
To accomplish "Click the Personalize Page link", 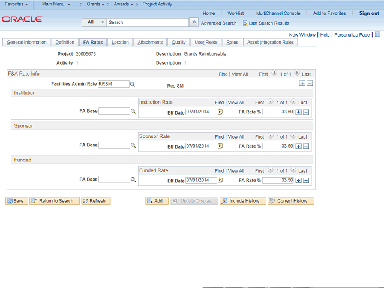I will (x=352, y=35).
